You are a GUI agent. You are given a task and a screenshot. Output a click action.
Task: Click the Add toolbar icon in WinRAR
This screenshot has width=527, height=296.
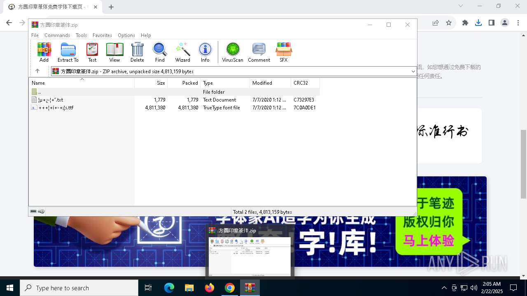pyautogui.click(x=44, y=52)
